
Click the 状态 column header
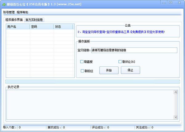[63, 27]
